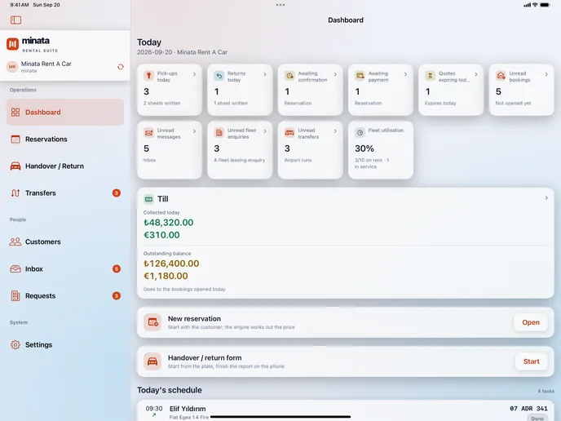Screen dimensions: 561x421
Task: Expand the Unread fleet enquiries chevron
Action: click(265, 131)
